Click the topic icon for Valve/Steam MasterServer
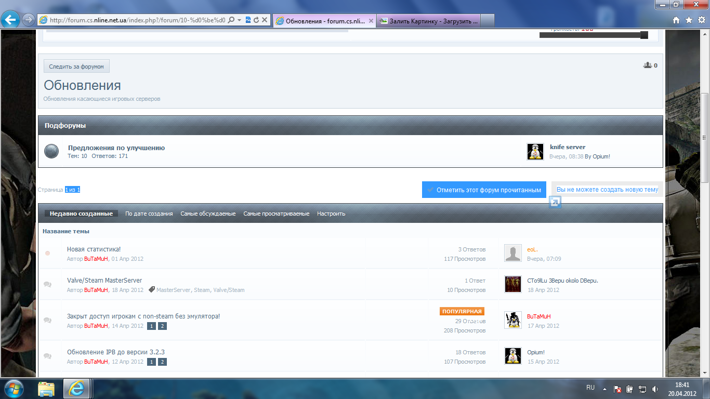 click(48, 284)
